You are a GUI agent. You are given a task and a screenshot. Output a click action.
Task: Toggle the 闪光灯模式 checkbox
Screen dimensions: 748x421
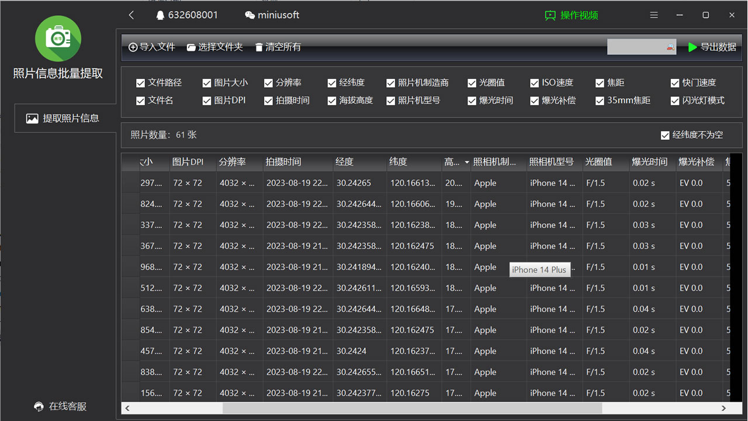[675, 100]
